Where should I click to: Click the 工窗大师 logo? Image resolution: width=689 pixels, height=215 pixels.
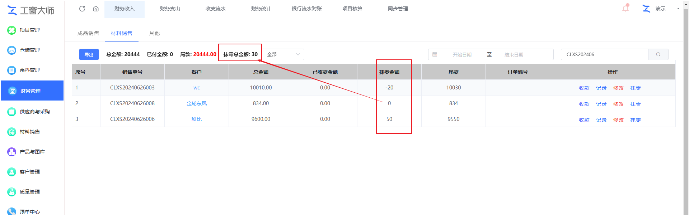pos(31,10)
